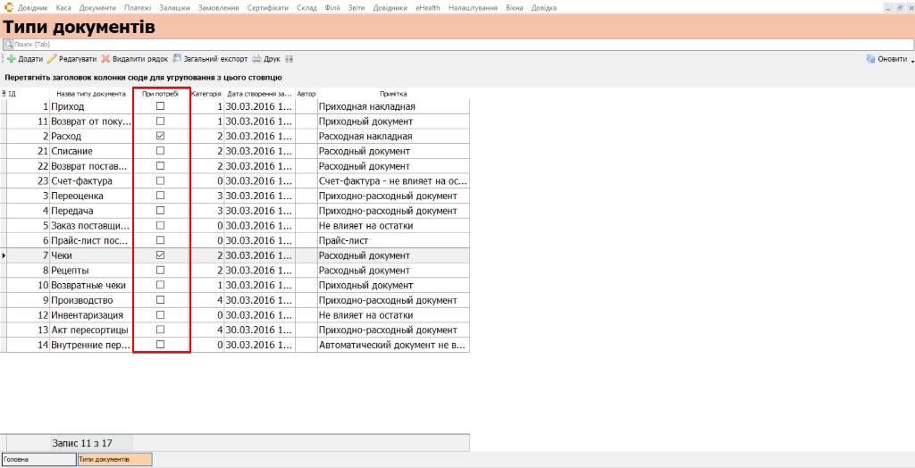Click the magnifier icon in search bar
The image size is (915, 468).
[x=8, y=45]
